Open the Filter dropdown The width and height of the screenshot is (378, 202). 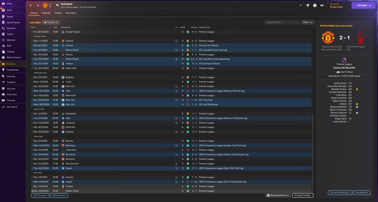point(308,22)
